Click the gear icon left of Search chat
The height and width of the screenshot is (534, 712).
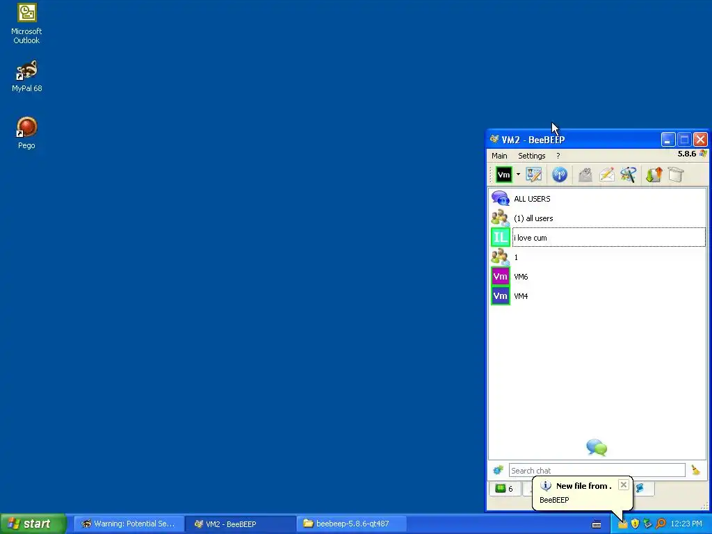(498, 471)
